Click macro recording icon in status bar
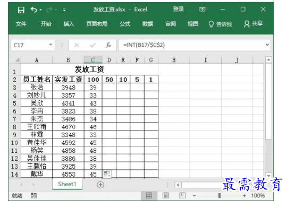287x201 pixels. coord(33,196)
